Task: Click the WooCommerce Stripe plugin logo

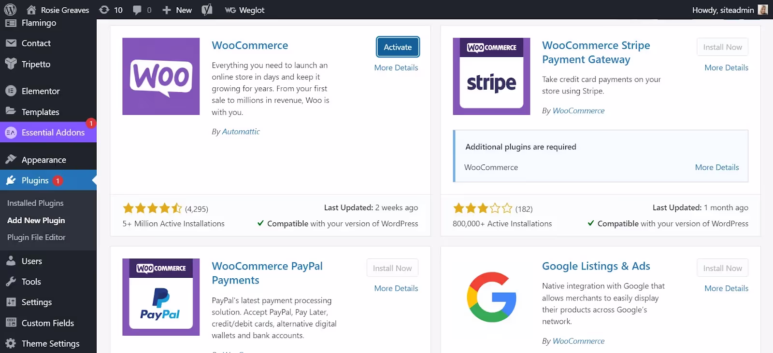Action: coord(491,76)
